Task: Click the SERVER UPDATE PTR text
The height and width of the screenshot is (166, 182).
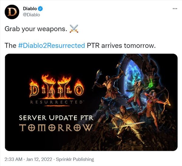Action: (x=56, y=118)
